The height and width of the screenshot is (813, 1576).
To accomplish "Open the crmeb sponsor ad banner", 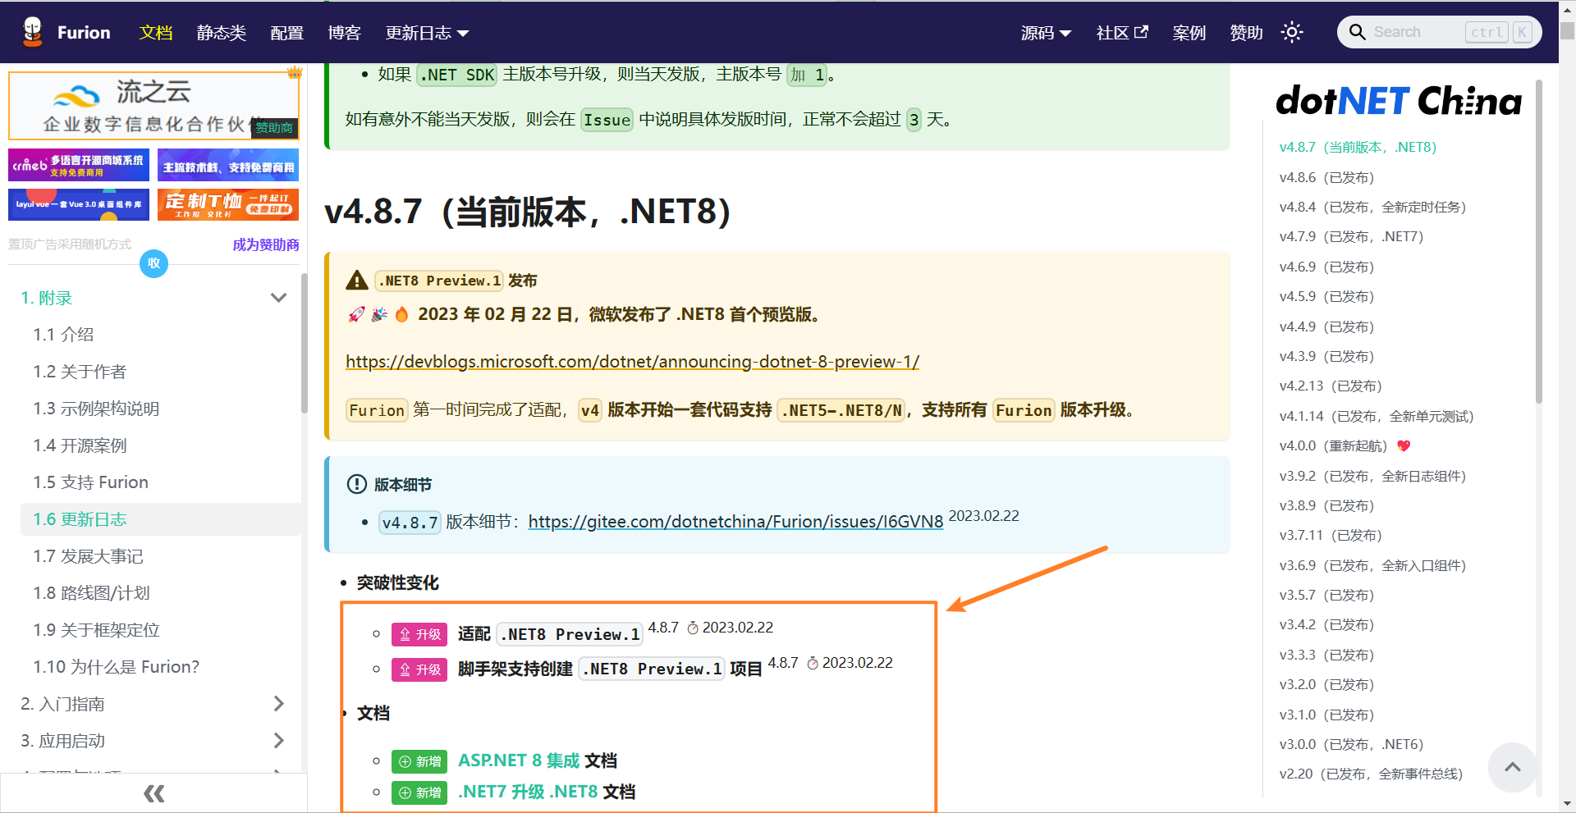I will 79,165.
